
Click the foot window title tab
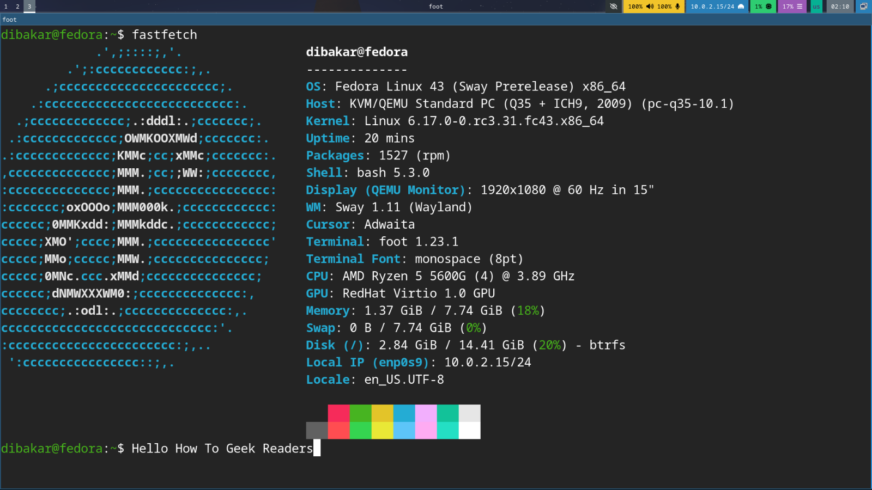click(x=10, y=20)
